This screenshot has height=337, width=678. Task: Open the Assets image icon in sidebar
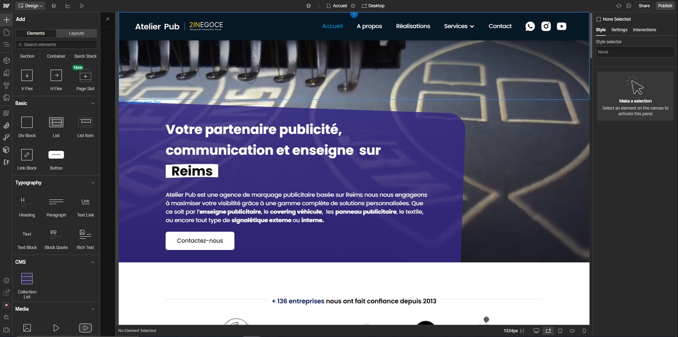pos(6,97)
